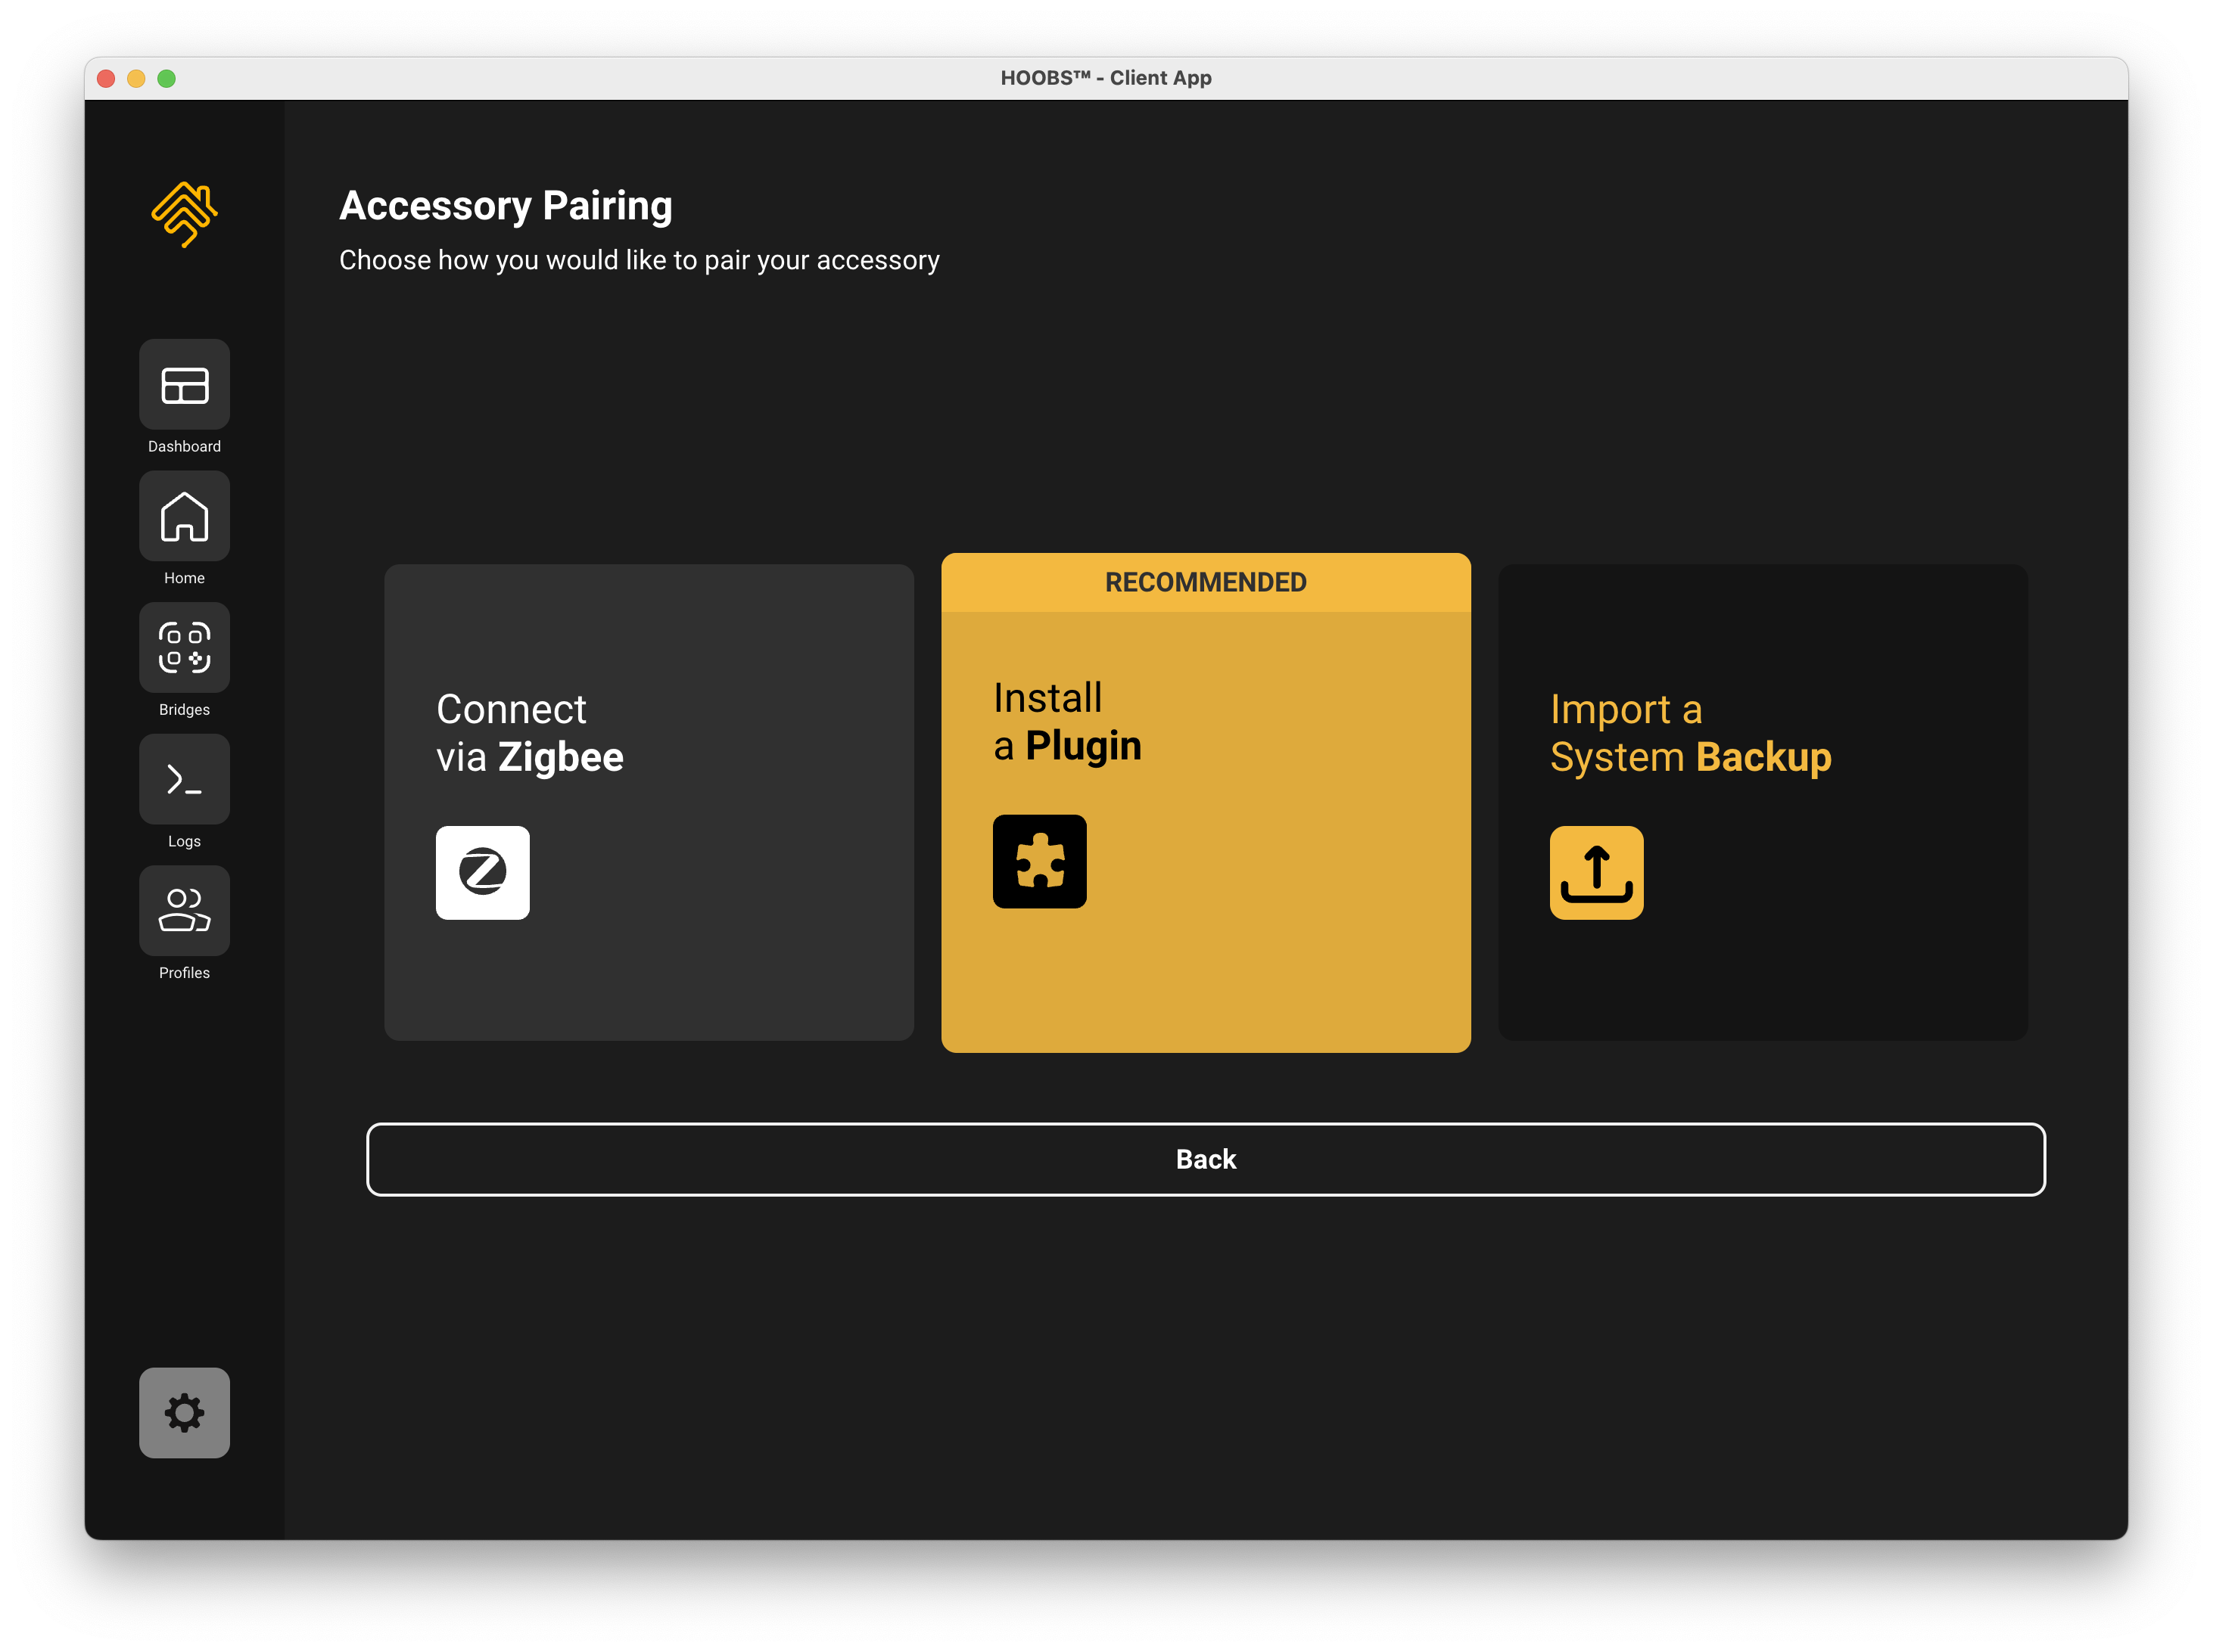Click the Profiles label text
This screenshot has width=2213, height=1652.
pyautogui.click(x=184, y=973)
